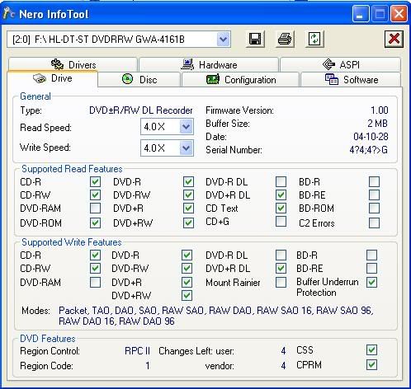Toggle DVD+RW checkbox in Write Features
411x389 pixels.
[x=187, y=295]
